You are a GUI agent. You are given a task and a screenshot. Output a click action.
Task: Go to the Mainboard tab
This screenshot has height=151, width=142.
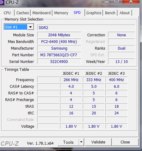coord(41,13)
